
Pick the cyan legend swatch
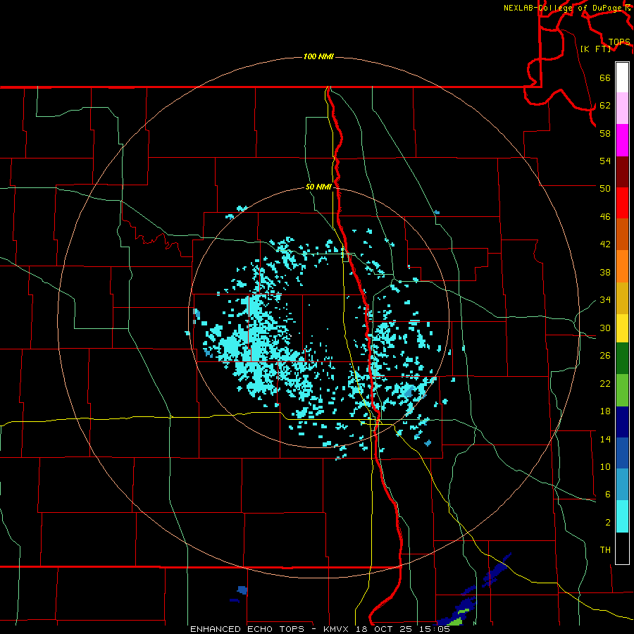pos(622,516)
